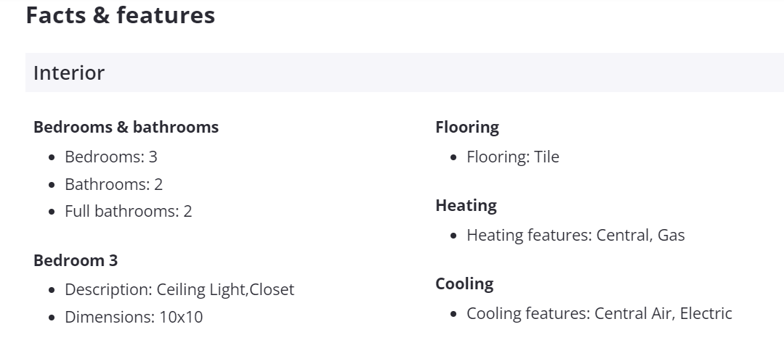Click the Bedrooms & bathrooms subheading
The height and width of the screenshot is (348, 784).
tap(126, 127)
